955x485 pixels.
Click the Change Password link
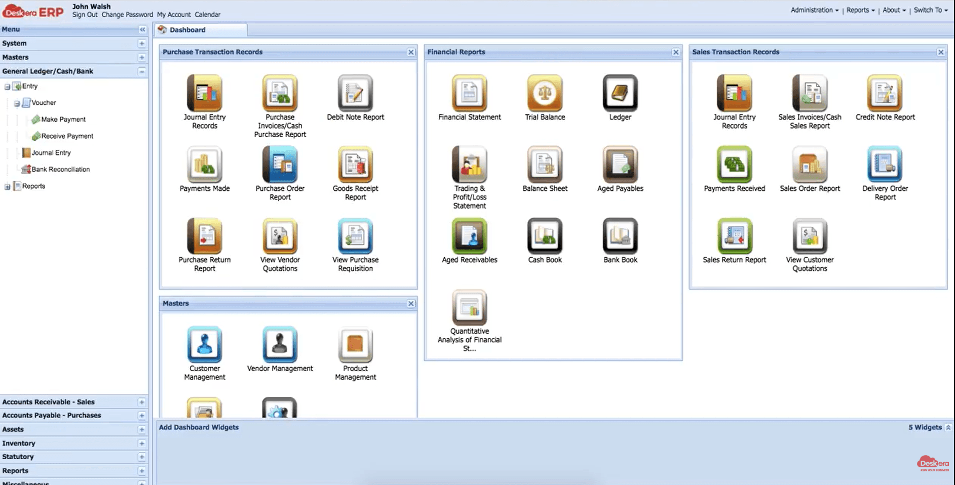[x=127, y=15]
